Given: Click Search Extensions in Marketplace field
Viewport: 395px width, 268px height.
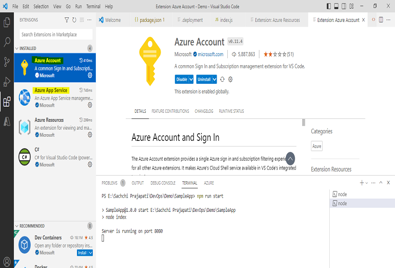Looking at the screenshot, I should (x=56, y=34).
